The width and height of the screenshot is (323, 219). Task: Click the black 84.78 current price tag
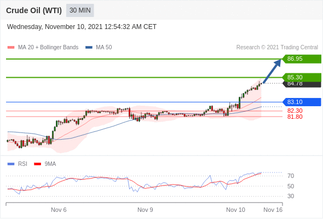[x=302, y=84]
